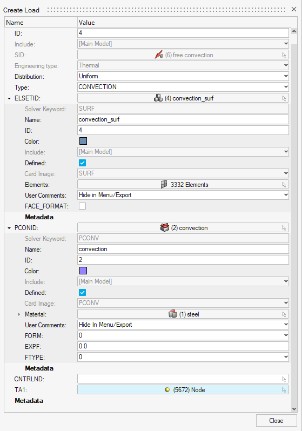
Task: Uncheck Defined checkbox under ELSETID
Action: [82, 163]
